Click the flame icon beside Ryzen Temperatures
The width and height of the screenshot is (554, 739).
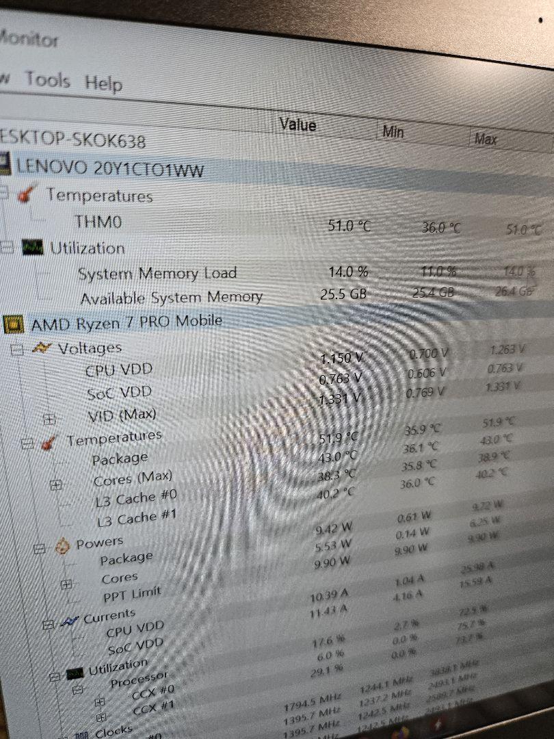pyautogui.click(x=49, y=442)
